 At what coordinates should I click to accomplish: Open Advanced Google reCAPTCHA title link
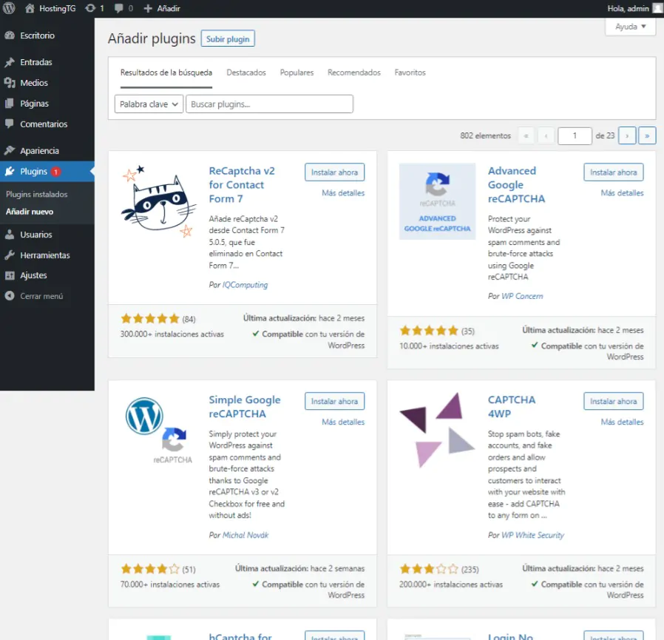point(516,185)
